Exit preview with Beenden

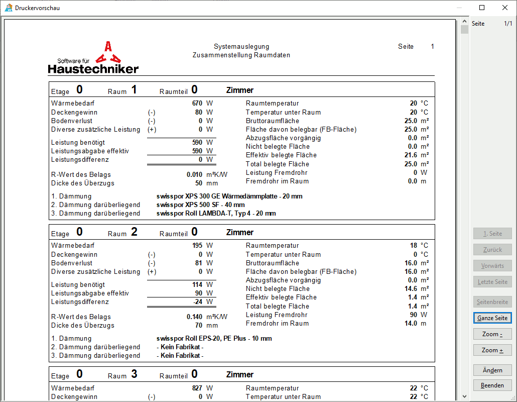coord(492,385)
